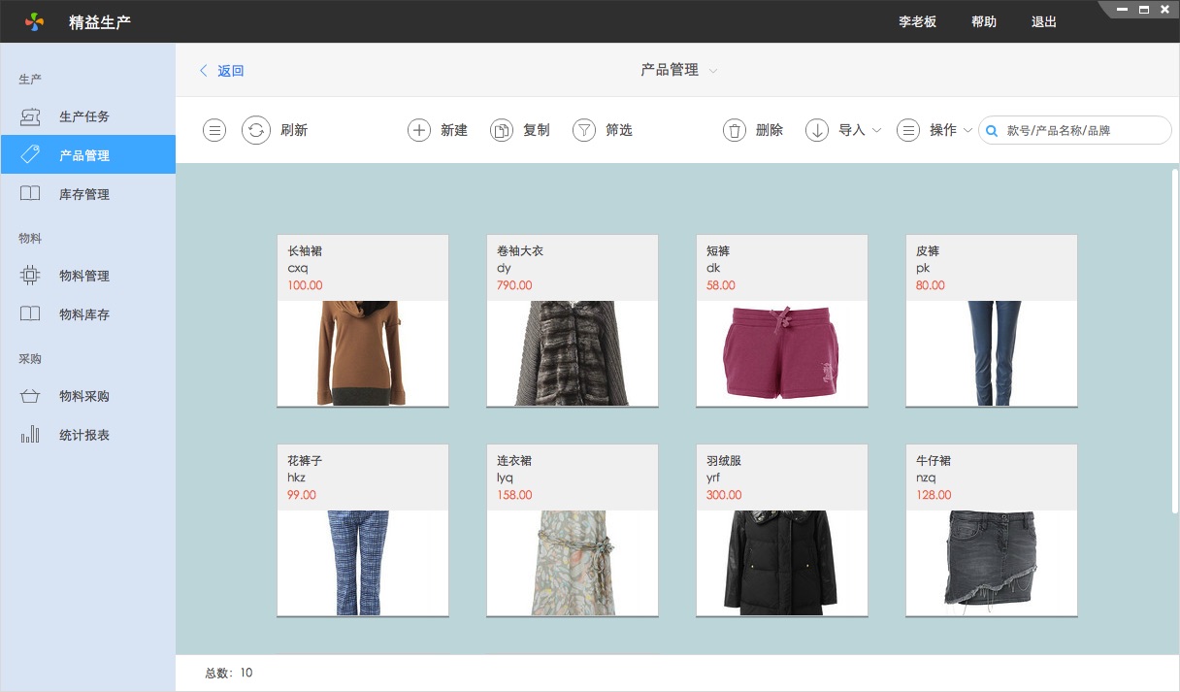Image resolution: width=1180 pixels, height=692 pixels.
Task: Open the filter (筛选) funnel icon
Action: click(x=583, y=130)
